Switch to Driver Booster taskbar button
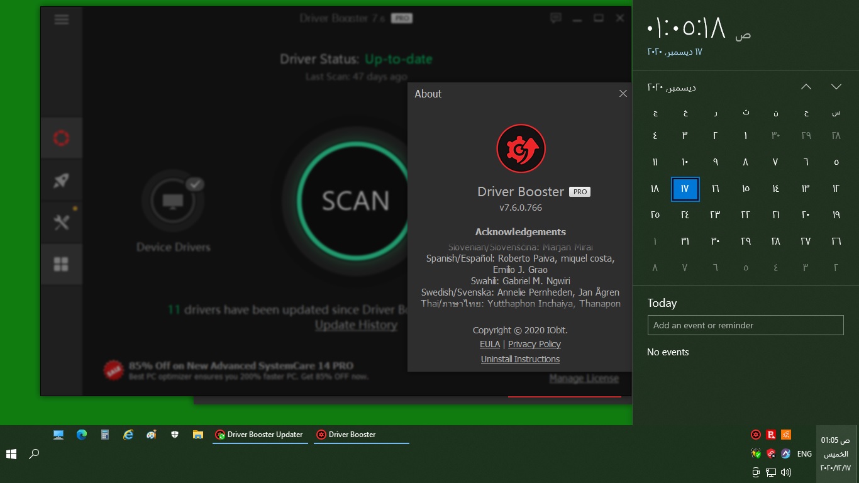The image size is (859, 483). pos(362,435)
